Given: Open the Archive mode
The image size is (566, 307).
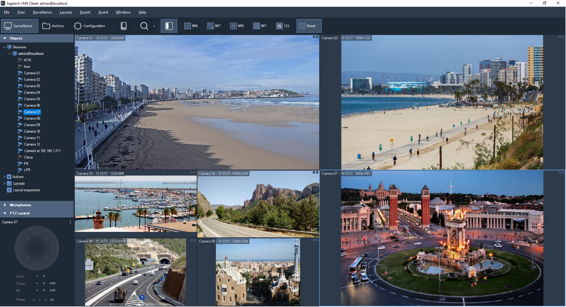Looking at the screenshot, I should 53,26.
